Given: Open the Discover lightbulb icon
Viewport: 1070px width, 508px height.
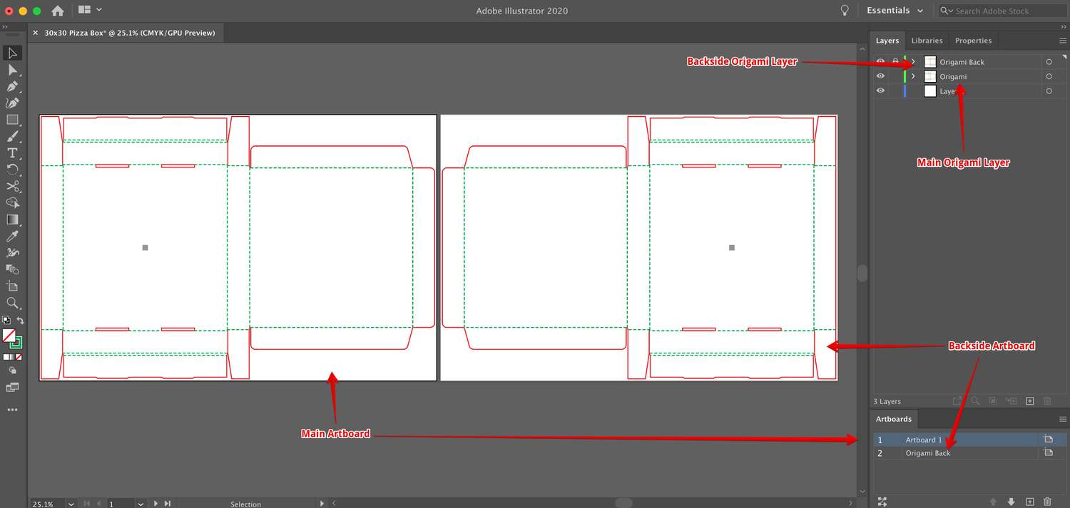Looking at the screenshot, I should click(845, 11).
